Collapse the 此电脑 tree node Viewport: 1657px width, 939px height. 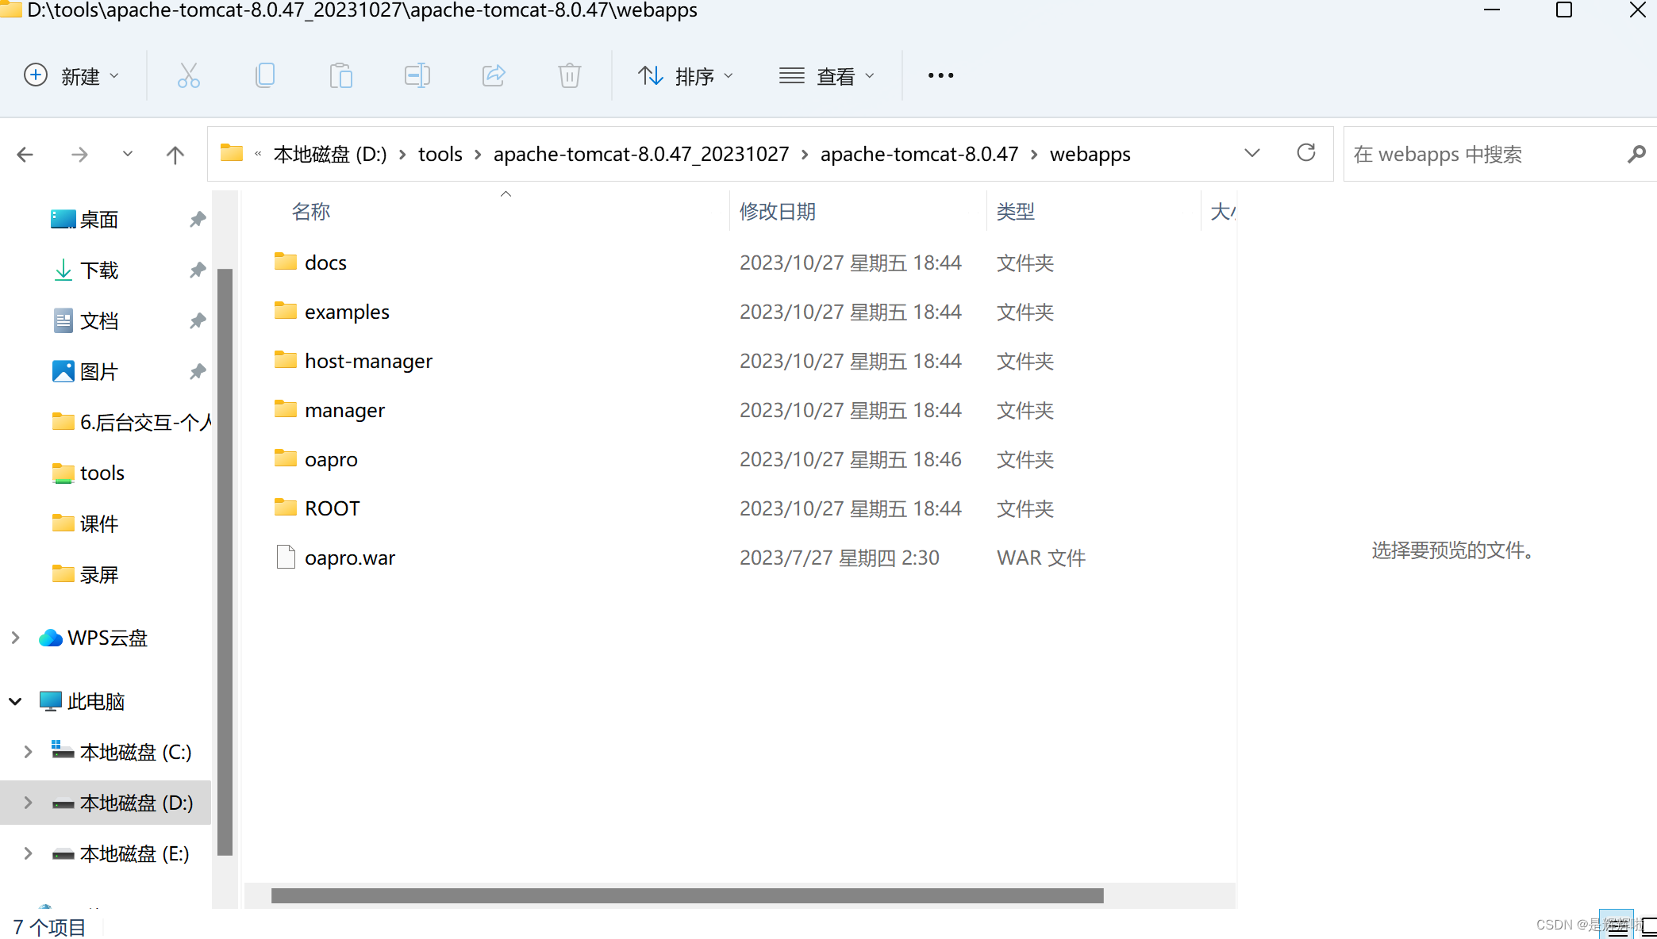14,701
